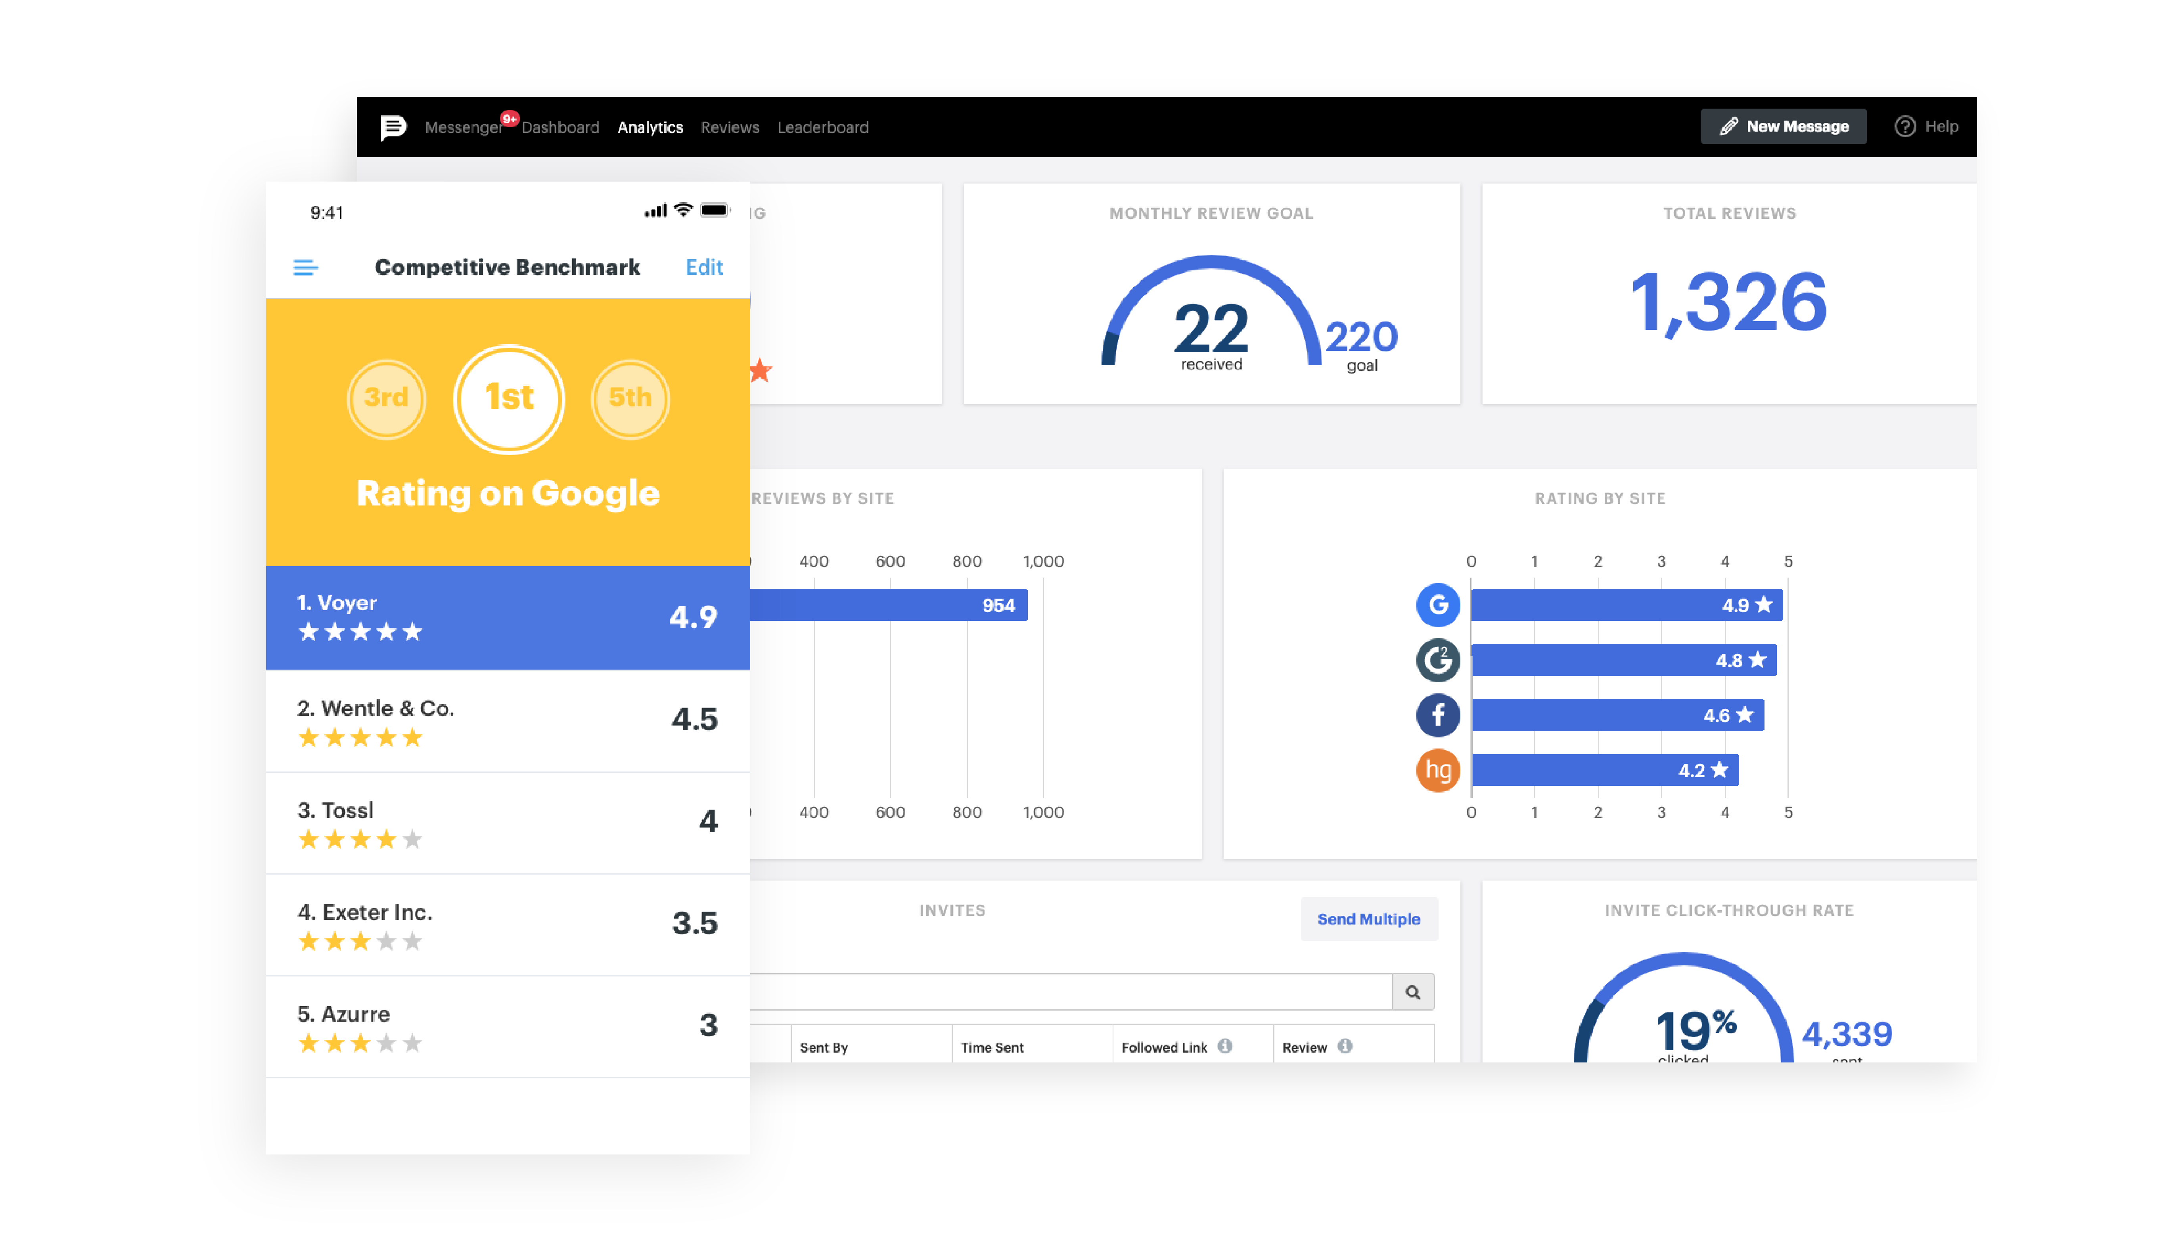The image size is (2163, 1252).
Task: Select the 1. Voyer row
Action: (508, 617)
